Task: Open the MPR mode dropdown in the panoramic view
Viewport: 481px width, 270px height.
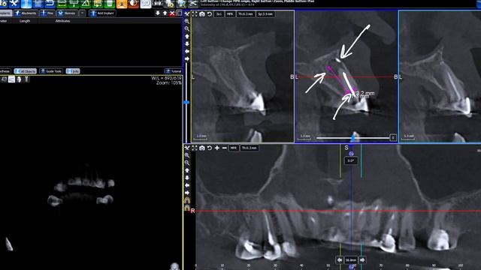Action: point(234,148)
